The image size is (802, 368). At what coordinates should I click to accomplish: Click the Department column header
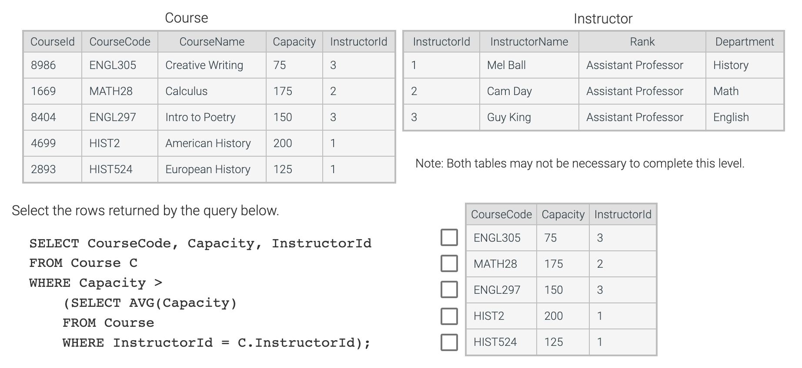coord(745,42)
